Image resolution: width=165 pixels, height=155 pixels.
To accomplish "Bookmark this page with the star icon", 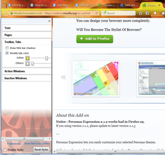I will pyautogui.click(x=141, y=13).
